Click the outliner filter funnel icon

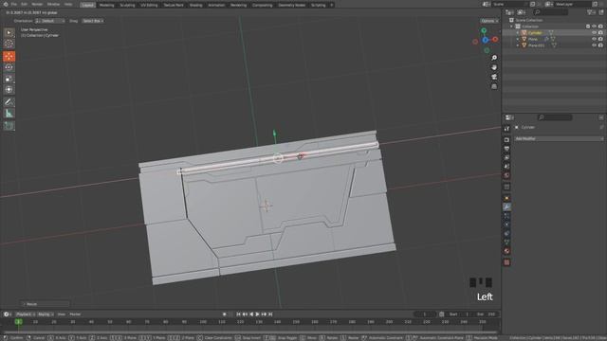click(x=590, y=12)
